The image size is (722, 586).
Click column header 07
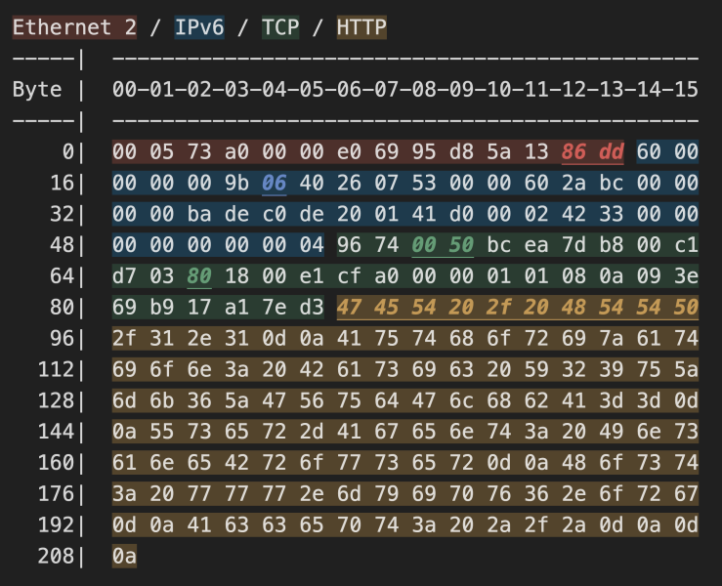[x=386, y=89]
